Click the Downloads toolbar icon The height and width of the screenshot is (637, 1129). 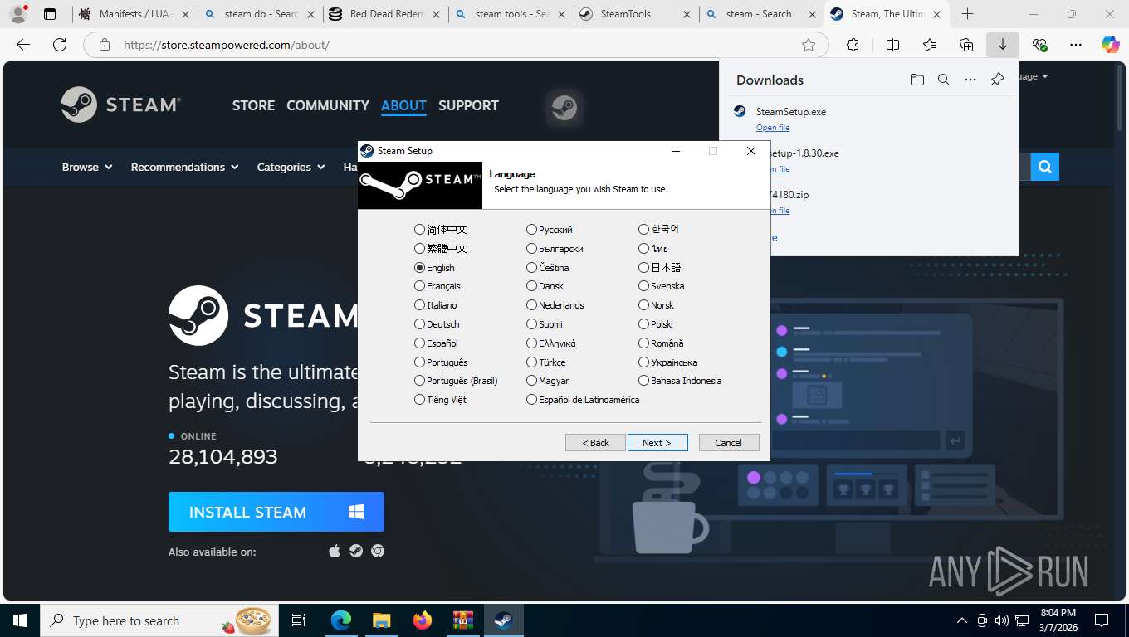pos(1003,46)
